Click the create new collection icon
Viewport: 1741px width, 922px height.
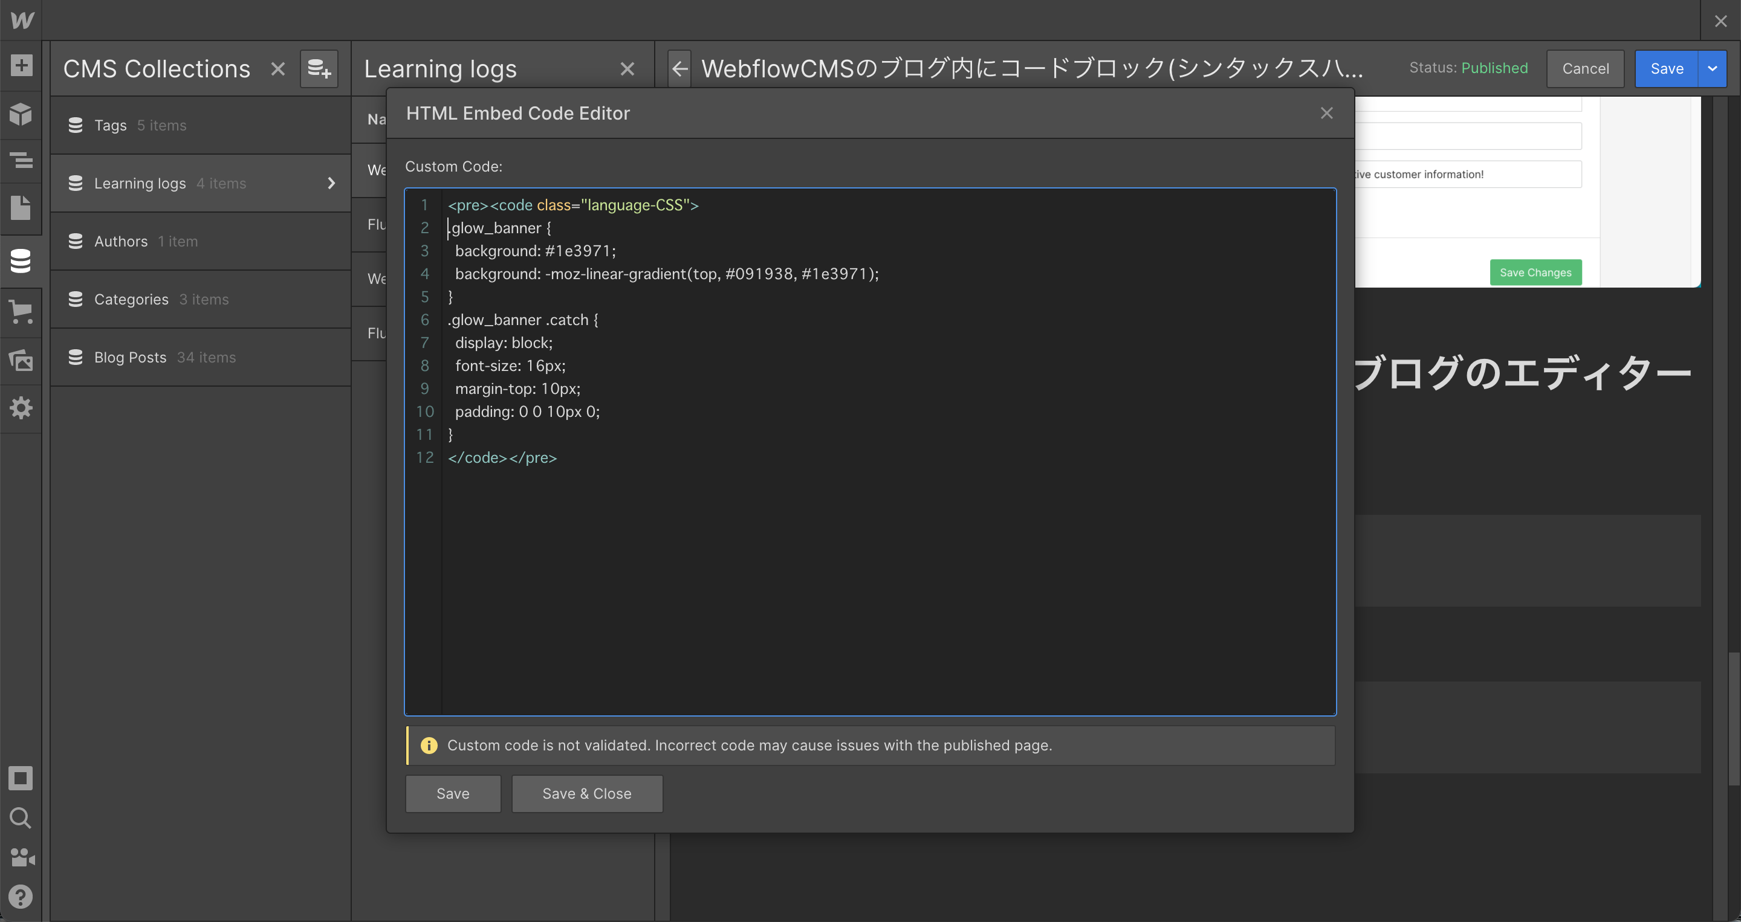pos(319,69)
